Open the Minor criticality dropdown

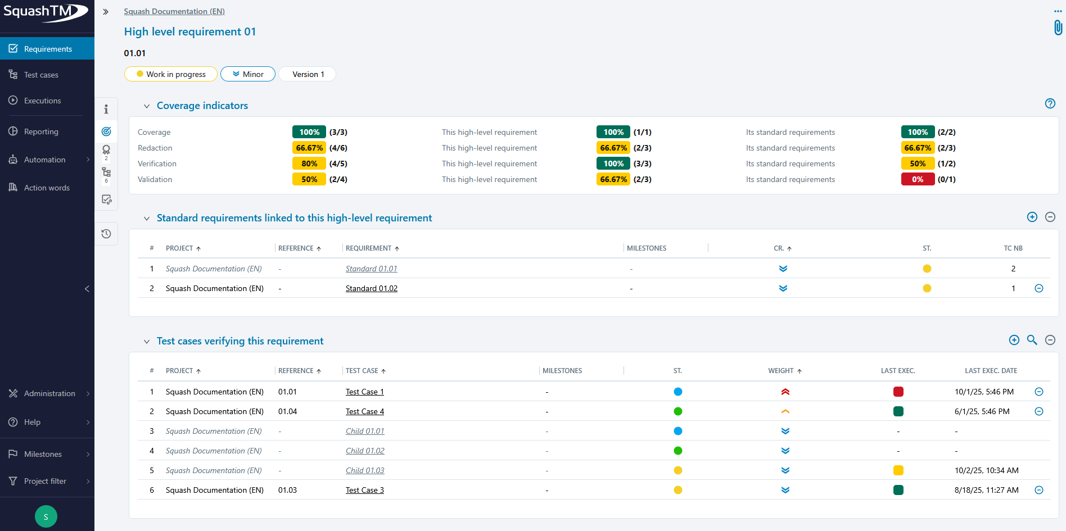coord(247,74)
